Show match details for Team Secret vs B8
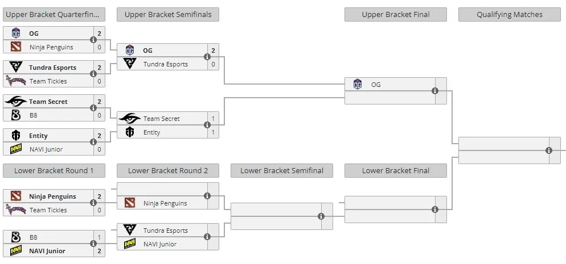Image resolution: width=566 pixels, height=264 pixels. pos(93,108)
